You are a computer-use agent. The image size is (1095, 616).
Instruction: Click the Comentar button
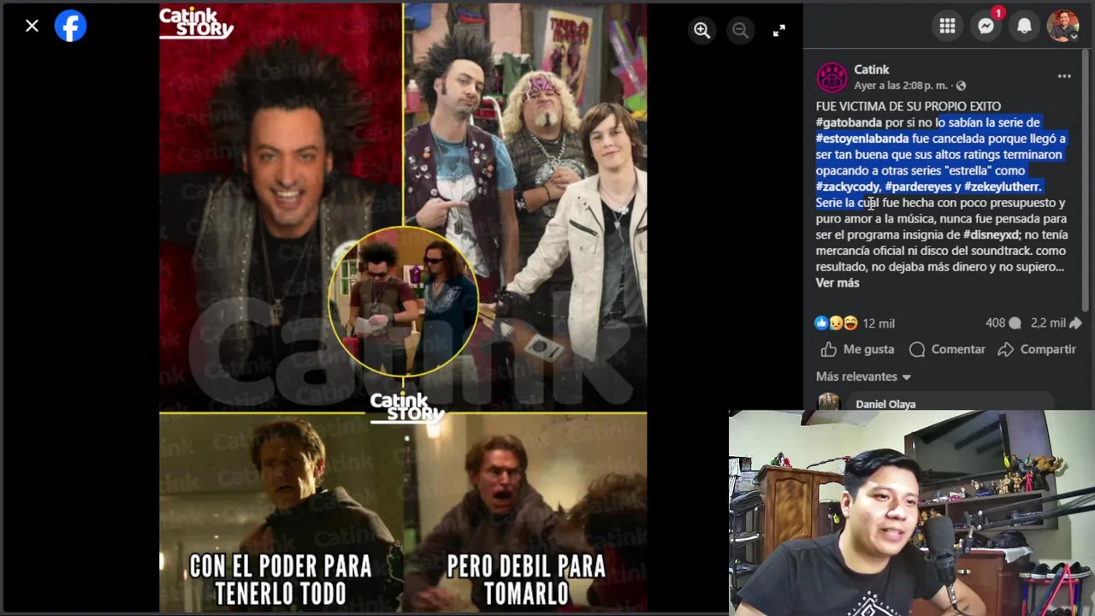(947, 349)
